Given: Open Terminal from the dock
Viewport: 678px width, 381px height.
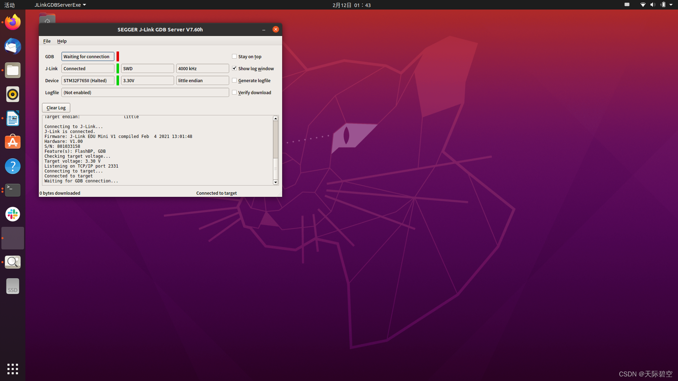Looking at the screenshot, I should point(13,190).
